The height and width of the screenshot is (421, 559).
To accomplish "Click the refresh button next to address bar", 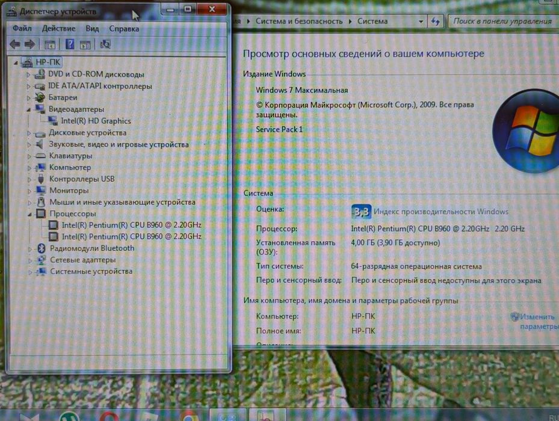I will [x=435, y=22].
